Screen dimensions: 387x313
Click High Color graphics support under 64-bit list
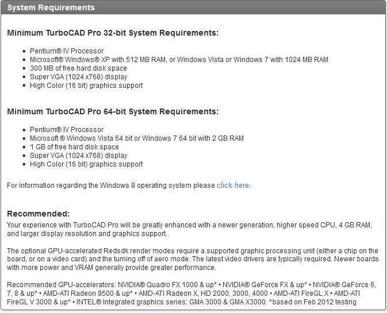pos(86,164)
